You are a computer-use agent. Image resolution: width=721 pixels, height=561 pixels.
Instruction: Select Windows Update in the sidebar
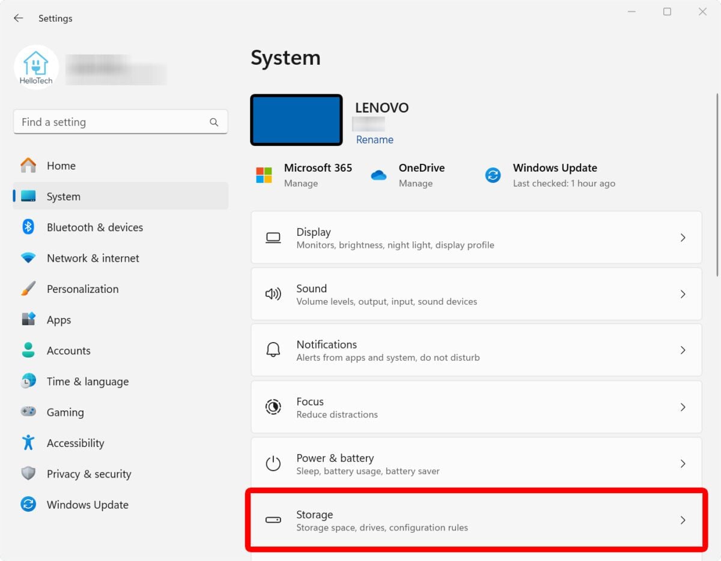(87, 505)
